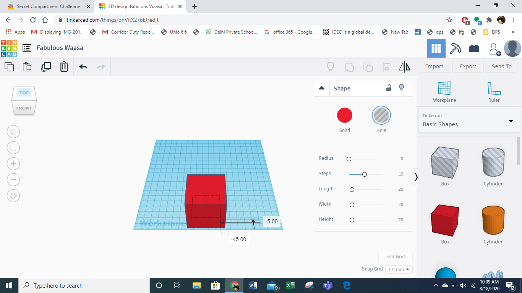Viewport: 522px width, 293px height.
Task: Click the Copy tool icon
Action: 9,67
